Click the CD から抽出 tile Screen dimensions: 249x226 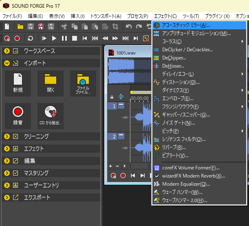pos(51,116)
